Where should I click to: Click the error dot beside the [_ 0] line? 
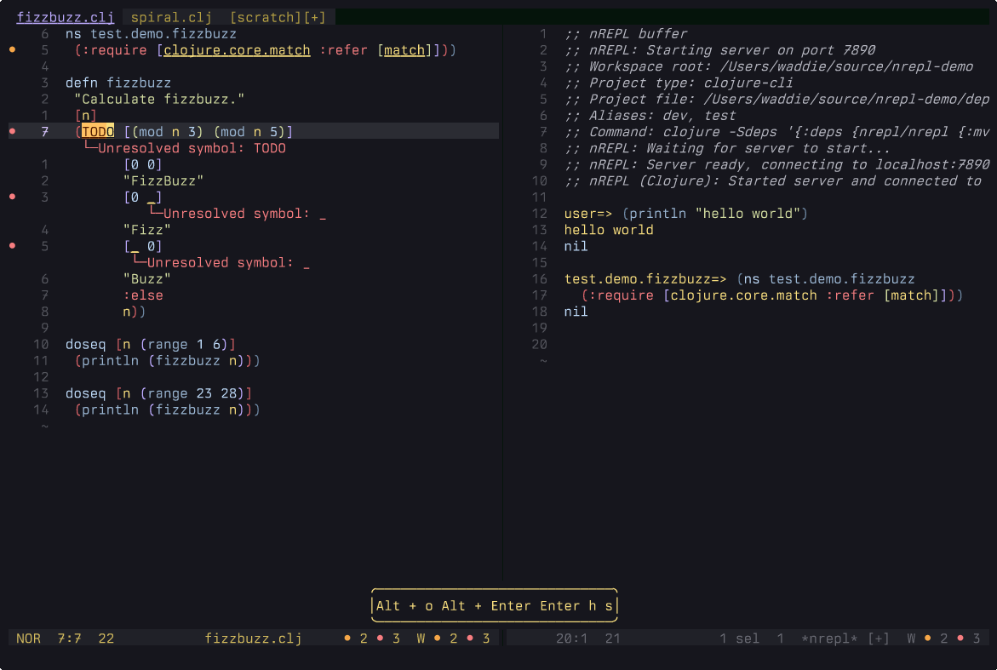(12, 246)
